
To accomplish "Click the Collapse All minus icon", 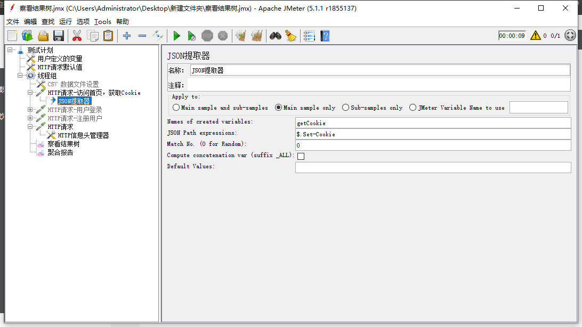I will 142,36.
